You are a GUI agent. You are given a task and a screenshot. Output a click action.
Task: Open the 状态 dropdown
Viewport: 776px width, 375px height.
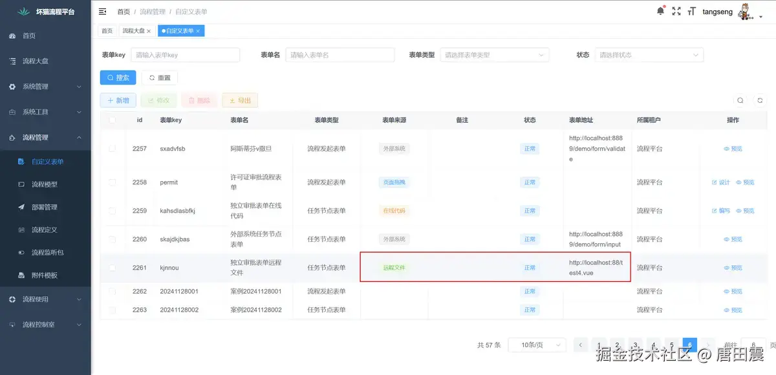tap(649, 55)
